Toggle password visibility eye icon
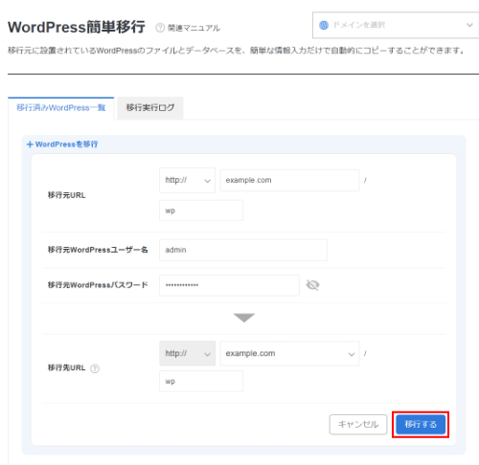The image size is (479, 465). pos(312,285)
